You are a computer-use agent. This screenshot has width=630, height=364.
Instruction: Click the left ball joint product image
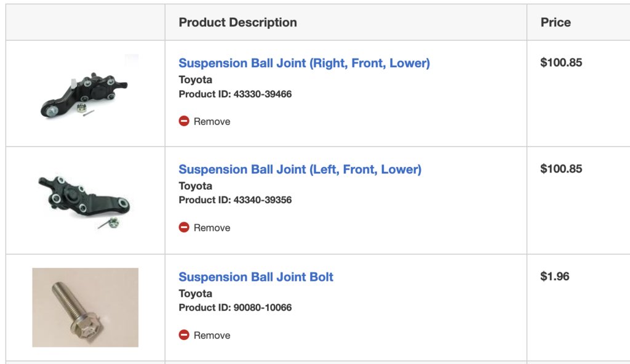click(x=85, y=200)
